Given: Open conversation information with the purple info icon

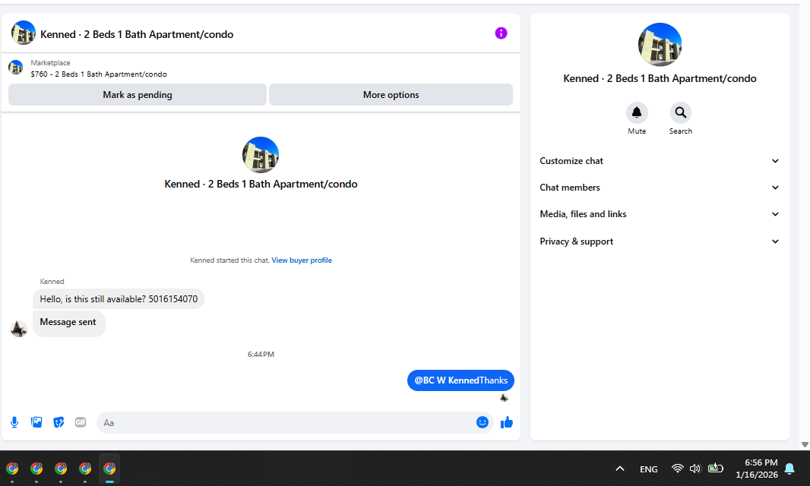Looking at the screenshot, I should click(x=501, y=33).
